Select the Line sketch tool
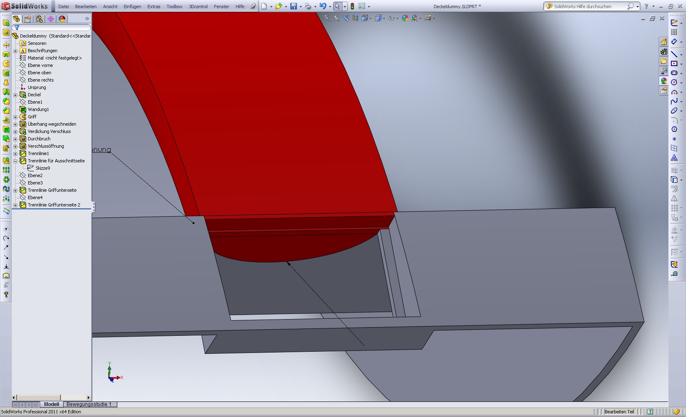Screen dimensions: 686x417 [x=674, y=54]
